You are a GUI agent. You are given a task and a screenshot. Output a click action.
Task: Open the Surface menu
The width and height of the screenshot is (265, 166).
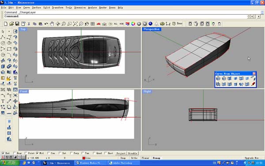click(37, 8)
